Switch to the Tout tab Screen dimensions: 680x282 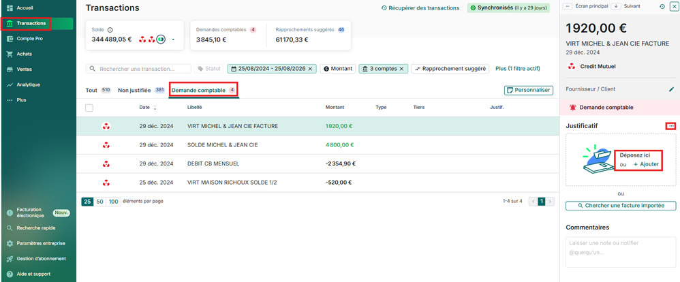[x=91, y=90]
